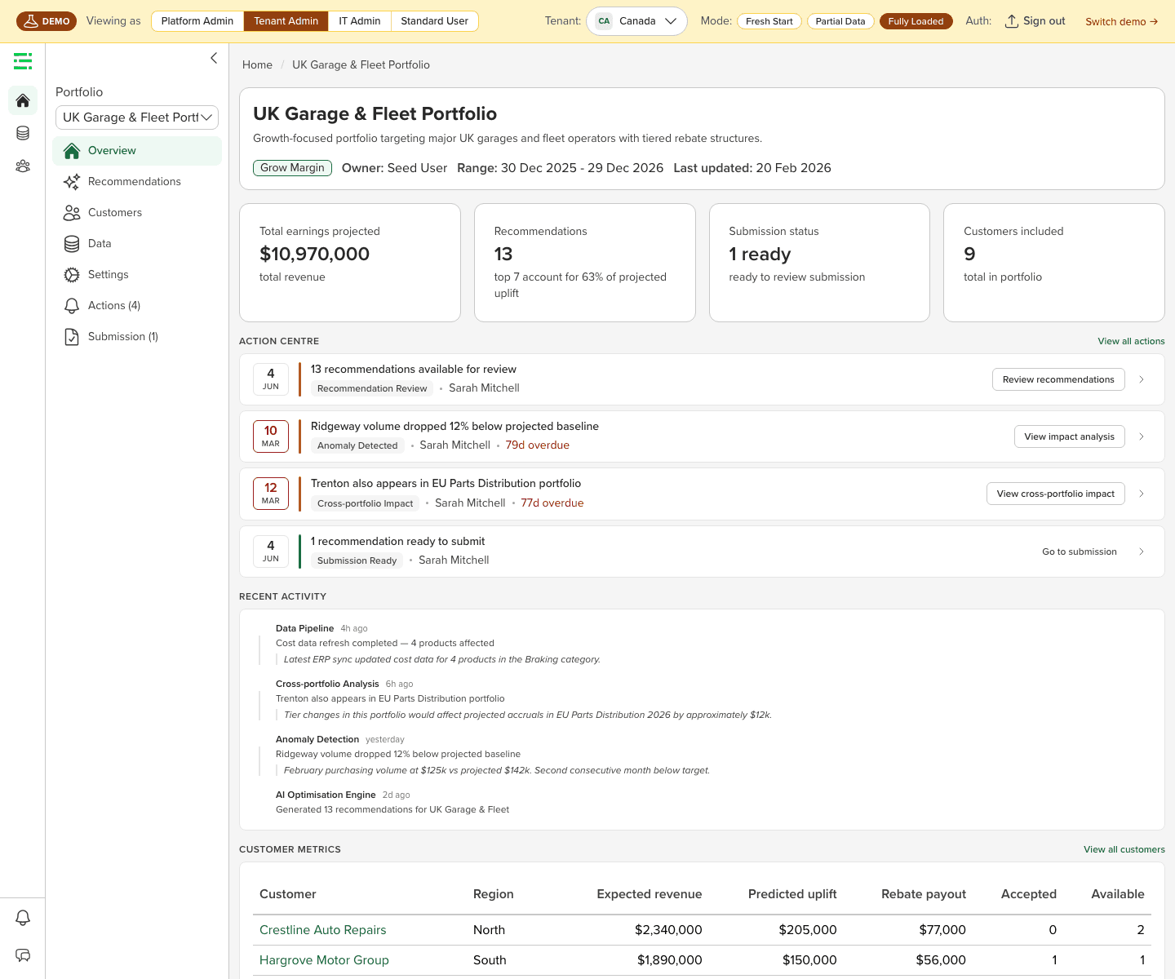The image size is (1175, 979).
Task: Switch view to IT Admin
Action: [x=360, y=21]
